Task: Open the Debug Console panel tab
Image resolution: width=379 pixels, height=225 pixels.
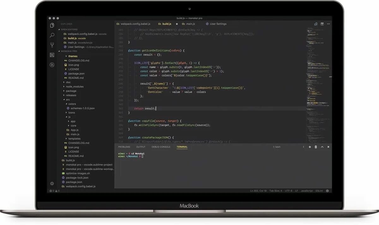Action: pyautogui.click(x=161, y=147)
